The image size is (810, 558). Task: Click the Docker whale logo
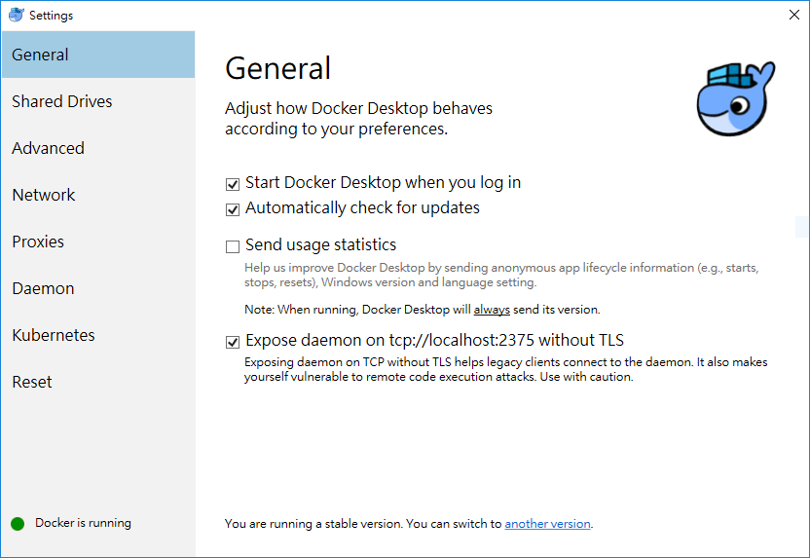pos(736,98)
